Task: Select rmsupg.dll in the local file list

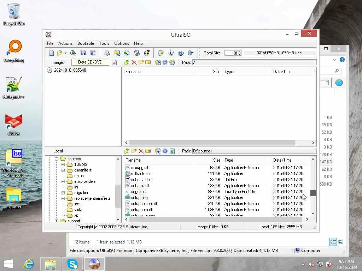Action: [x=139, y=168]
